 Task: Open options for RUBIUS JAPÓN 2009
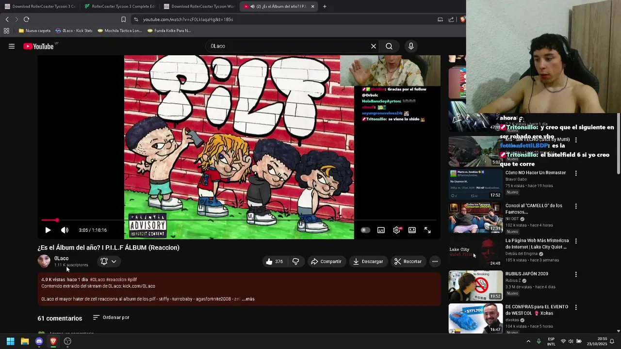click(576, 274)
